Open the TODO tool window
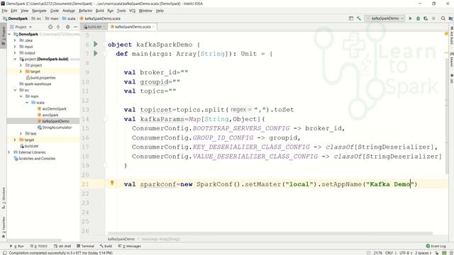The image size is (454, 255). tap(38, 246)
